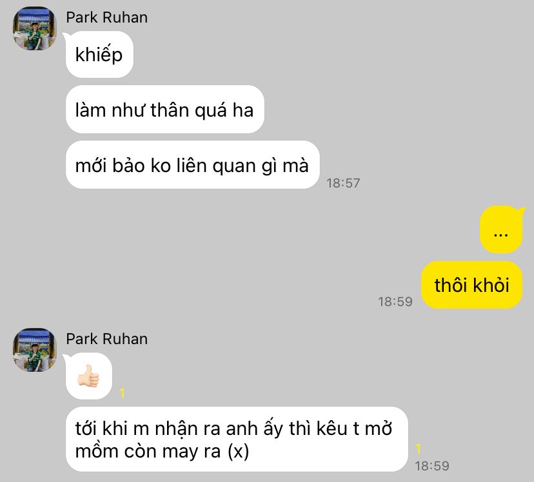Select the yellow '...' message bubble
The width and height of the screenshot is (534, 482).
tap(501, 229)
